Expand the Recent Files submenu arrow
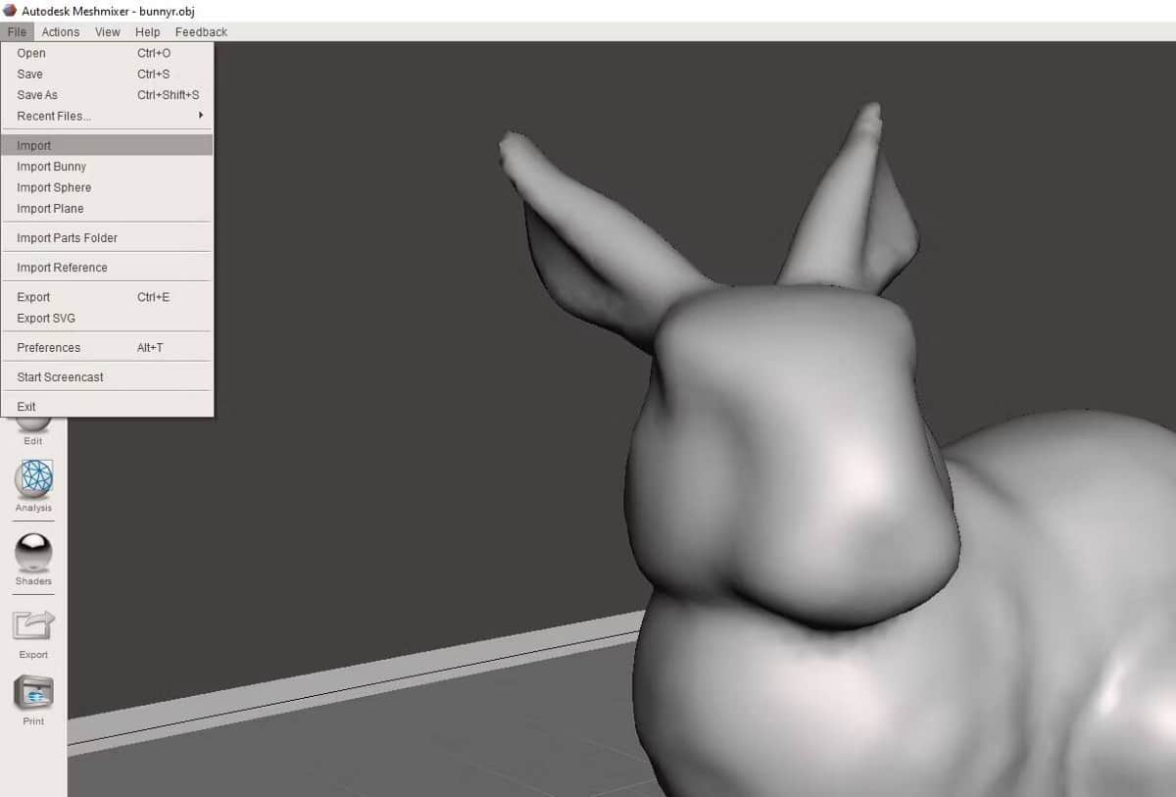Image resolution: width=1176 pixels, height=797 pixels. click(x=201, y=116)
